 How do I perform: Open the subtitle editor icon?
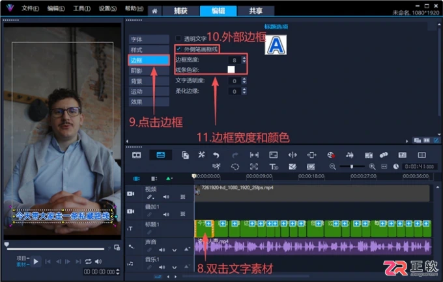[403, 155]
